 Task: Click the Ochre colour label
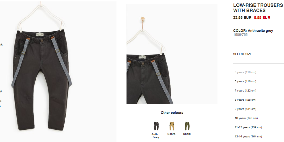171,134
